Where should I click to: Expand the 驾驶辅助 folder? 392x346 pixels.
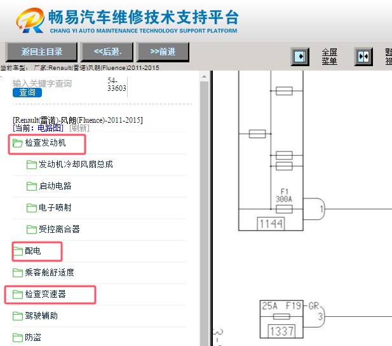[41, 315]
